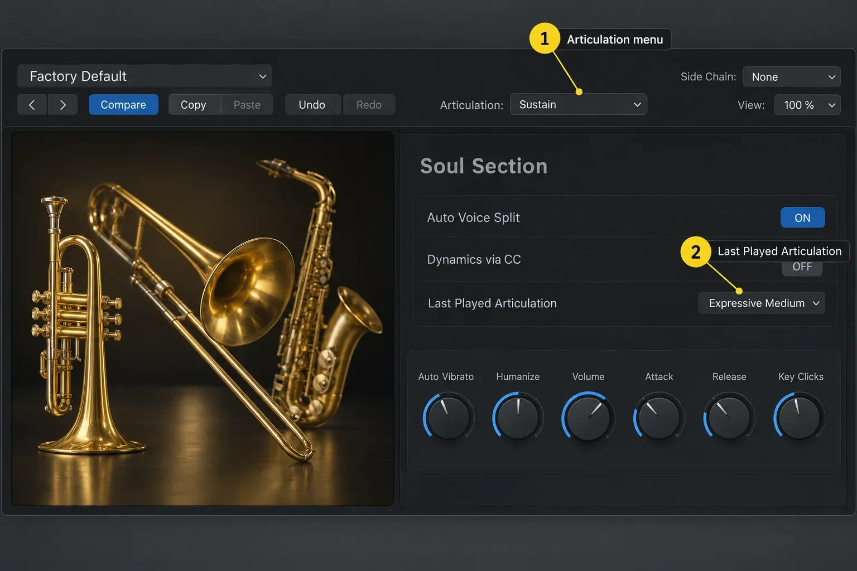Click the View: label
Screen dimensions: 857x571
pos(751,105)
